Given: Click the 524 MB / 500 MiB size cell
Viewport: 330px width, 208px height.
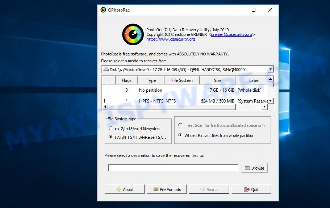Looking at the screenshot, I should coord(217,101).
